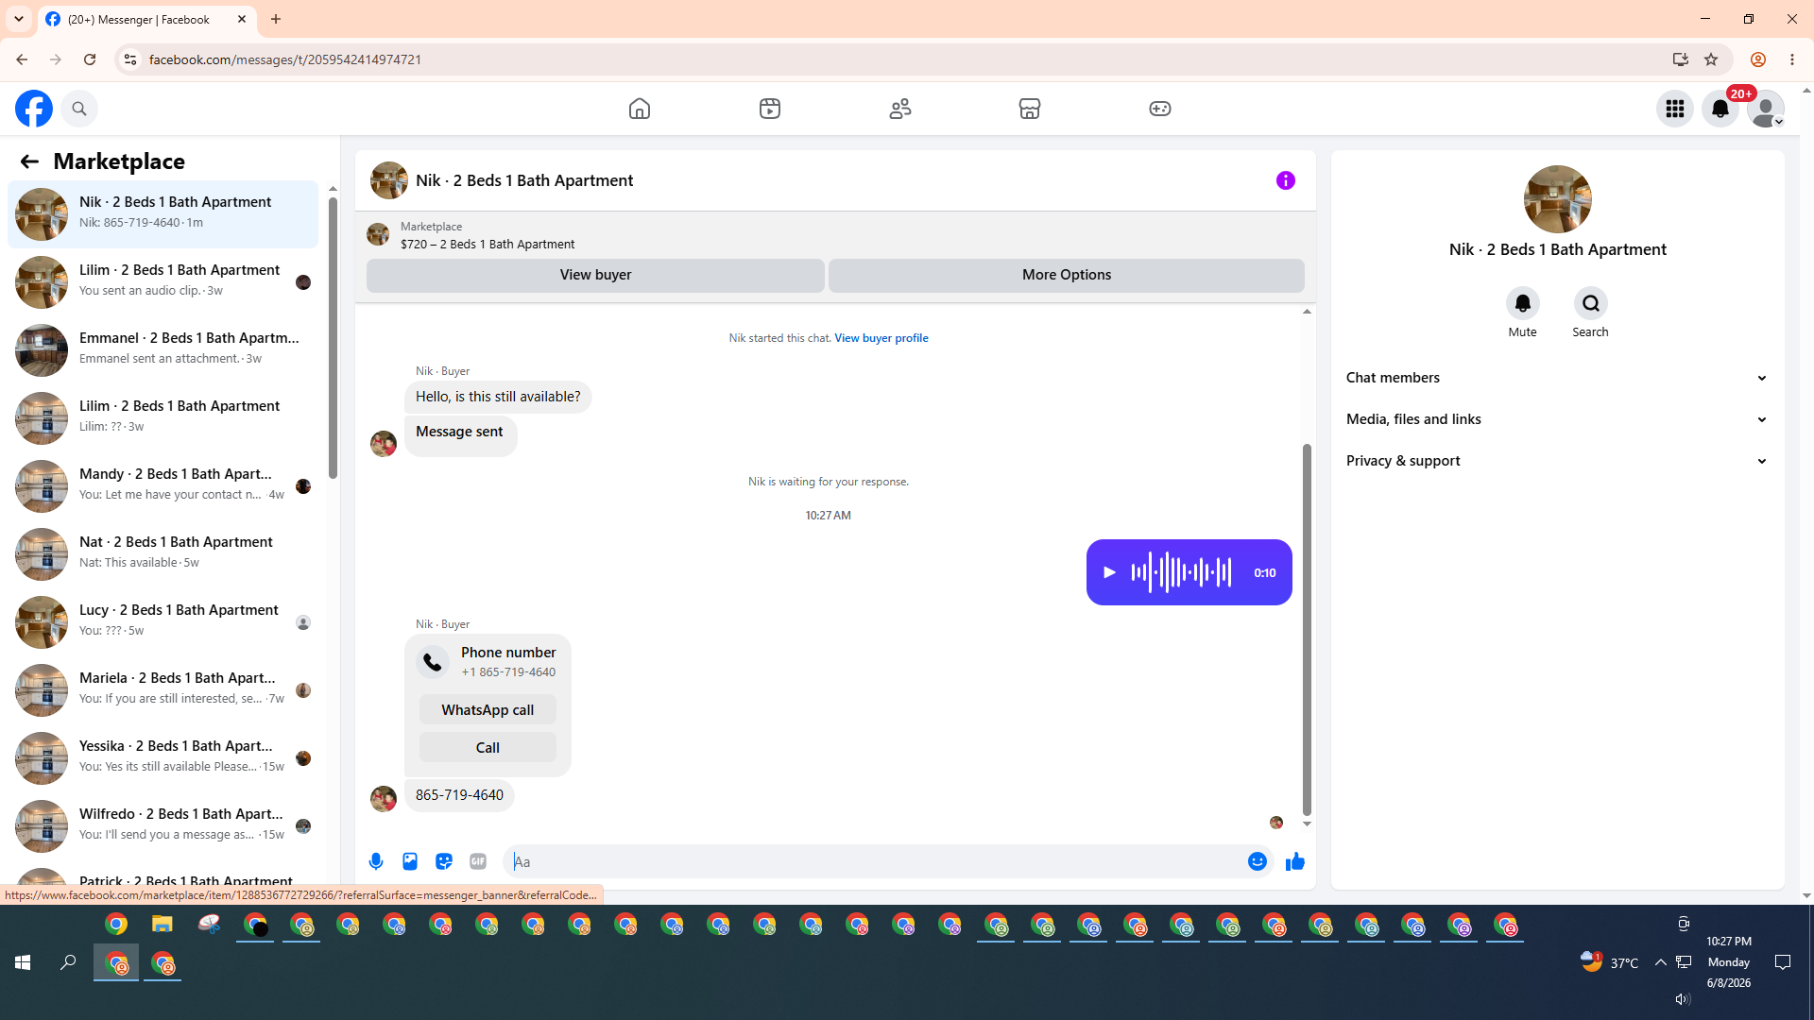Open the Windows notification center

(1783, 962)
